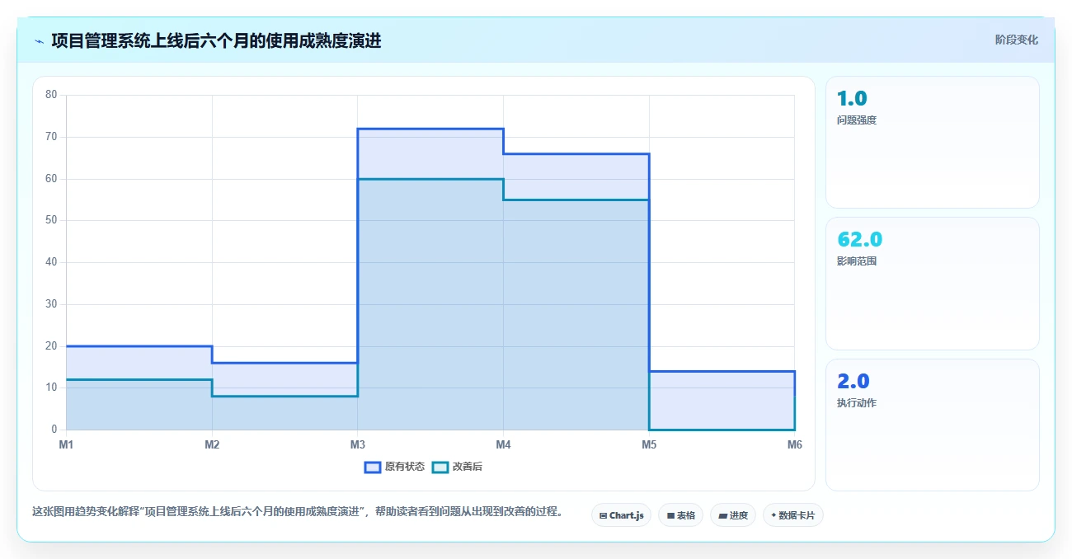
Task: Click the blue 原有状态 legend color box
Action: pyautogui.click(x=373, y=467)
